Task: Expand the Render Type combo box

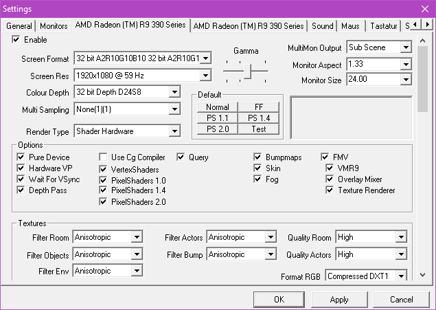Action: (x=173, y=131)
